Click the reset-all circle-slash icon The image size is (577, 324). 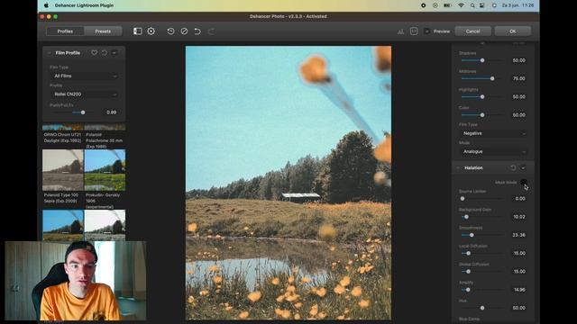(x=184, y=31)
